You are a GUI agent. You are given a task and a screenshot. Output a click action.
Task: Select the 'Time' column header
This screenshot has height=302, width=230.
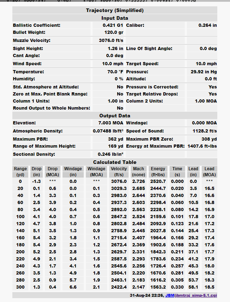tap(177, 169)
